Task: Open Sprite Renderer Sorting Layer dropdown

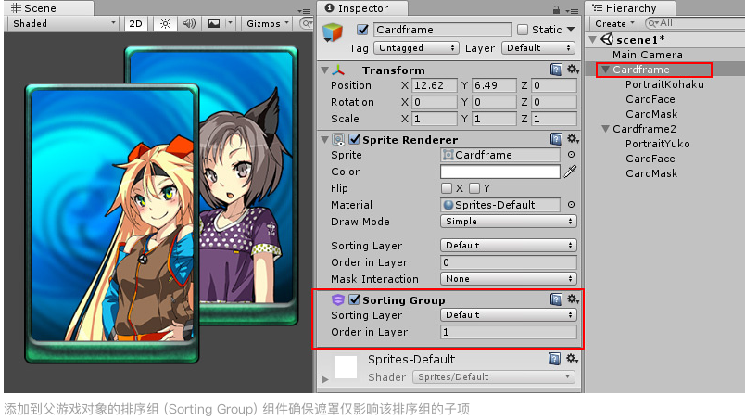Action: tap(509, 246)
